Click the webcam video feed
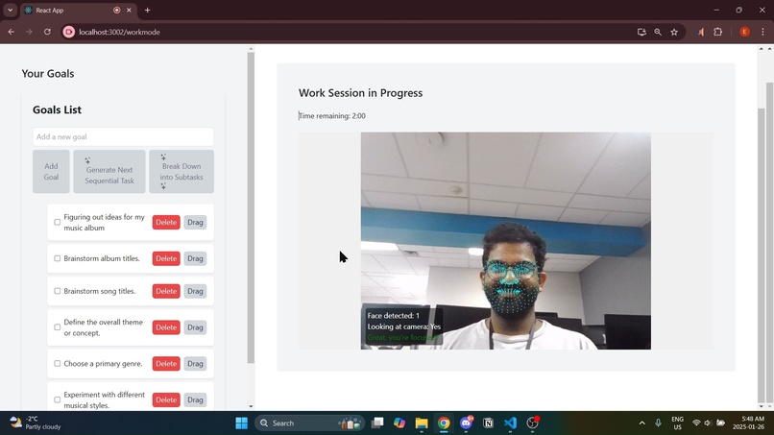The width and height of the screenshot is (774, 435). coord(505,240)
